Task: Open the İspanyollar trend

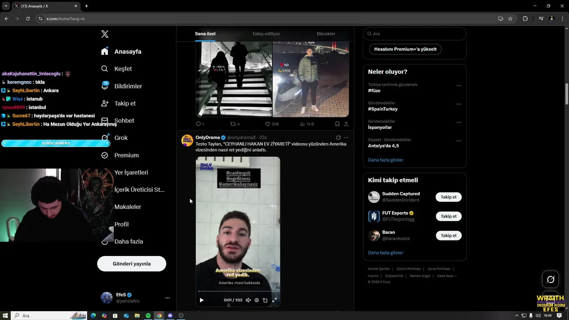Action: 380,127
